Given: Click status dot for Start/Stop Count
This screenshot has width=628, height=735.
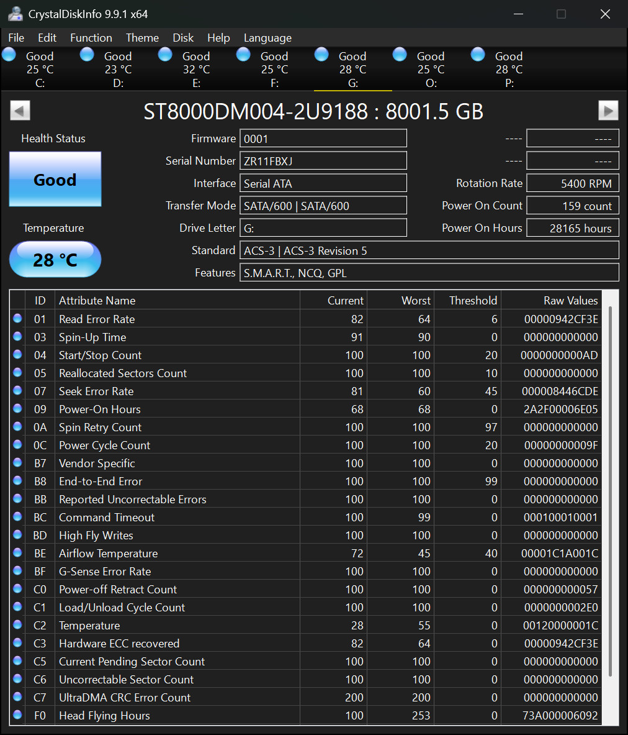Looking at the screenshot, I should click(x=18, y=354).
